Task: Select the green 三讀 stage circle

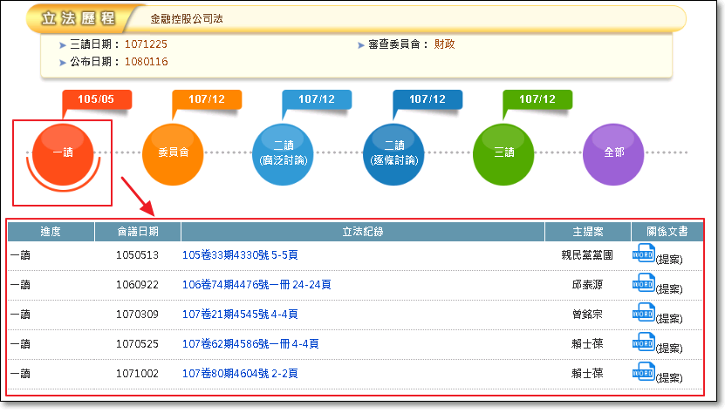Action: 503,153
